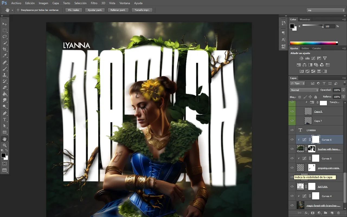Image resolution: width=347 pixels, height=217 pixels.
Task: Select the Clone Stamp tool
Action: (x=5, y=75)
